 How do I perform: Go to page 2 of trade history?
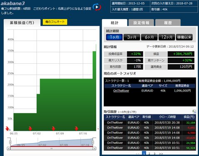coord(149,154)
